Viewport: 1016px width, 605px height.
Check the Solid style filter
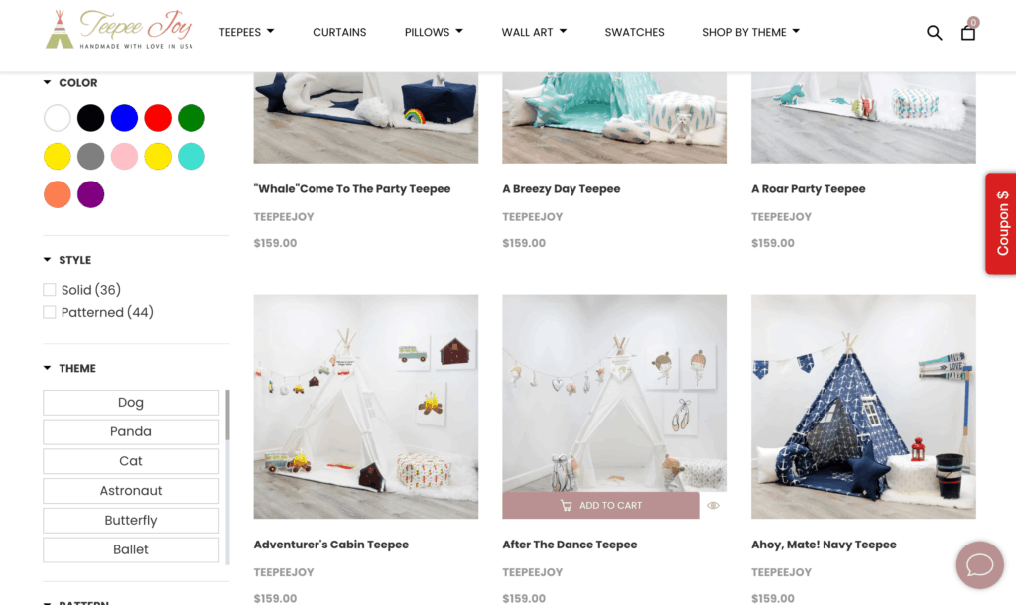click(x=50, y=290)
